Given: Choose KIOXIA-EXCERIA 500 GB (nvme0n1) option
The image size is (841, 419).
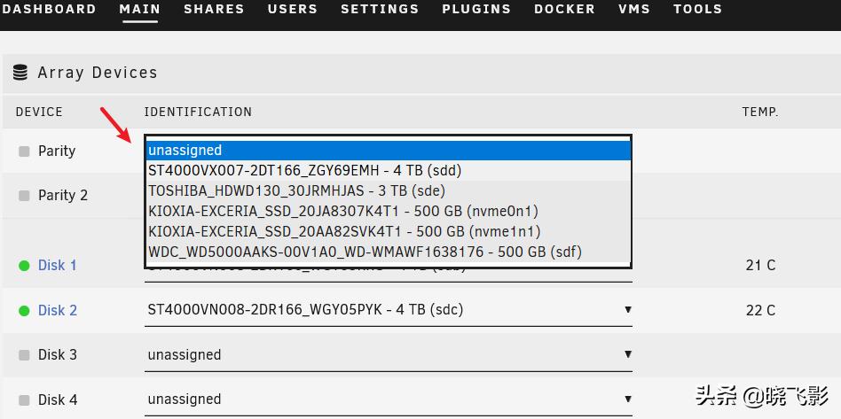Looking at the screenshot, I should pos(389,211).
